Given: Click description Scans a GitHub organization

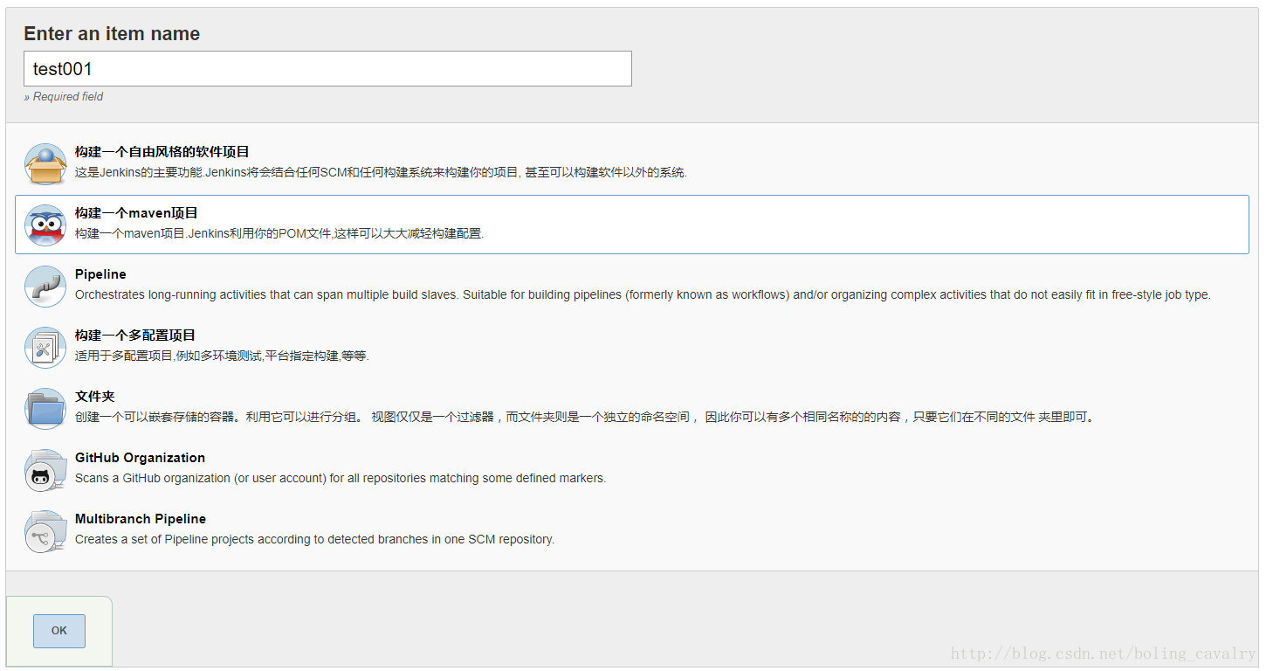Looking at the screenshot, I should pos(341,479).
